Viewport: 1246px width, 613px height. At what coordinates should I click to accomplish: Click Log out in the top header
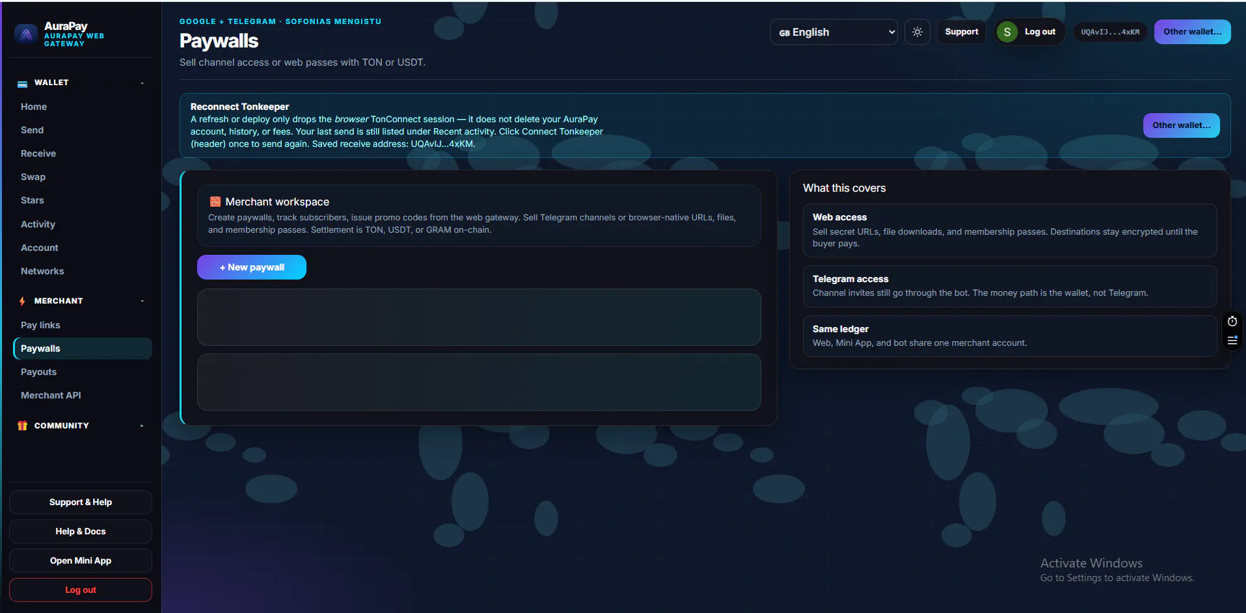tap(1040, 32)
